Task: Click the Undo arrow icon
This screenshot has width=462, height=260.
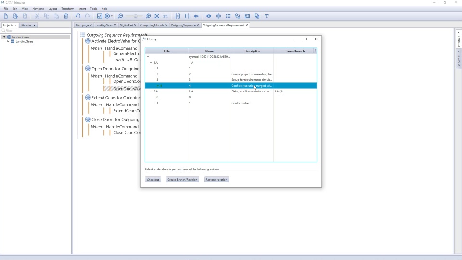Action: point(78,16)
